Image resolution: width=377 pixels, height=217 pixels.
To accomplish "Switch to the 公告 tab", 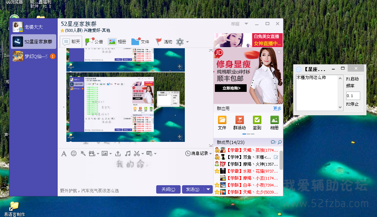I will (x=94, y=42).
